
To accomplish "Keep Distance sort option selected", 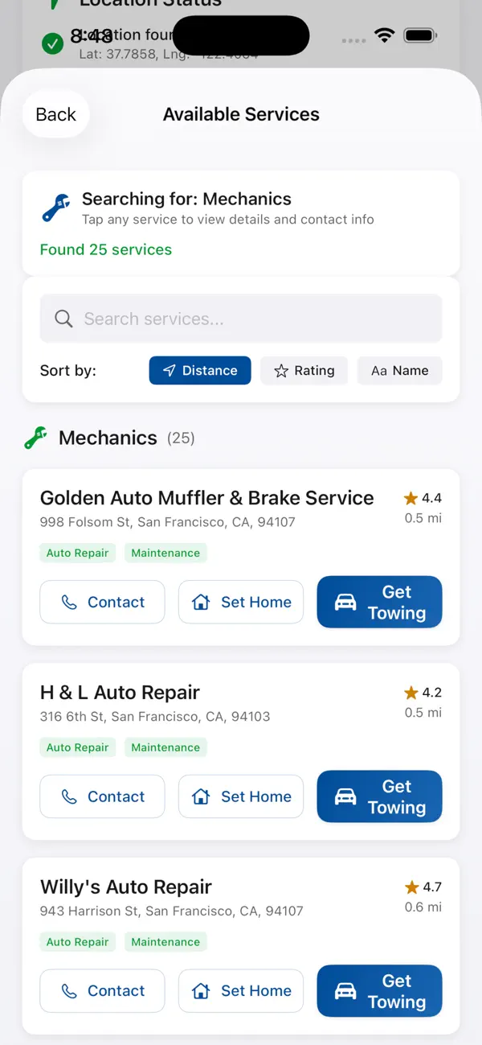I will tap(200, 371).
